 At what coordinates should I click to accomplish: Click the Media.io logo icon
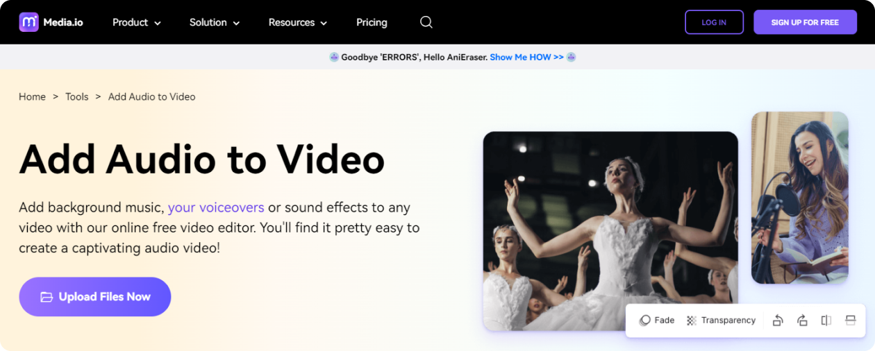point(29,22)
